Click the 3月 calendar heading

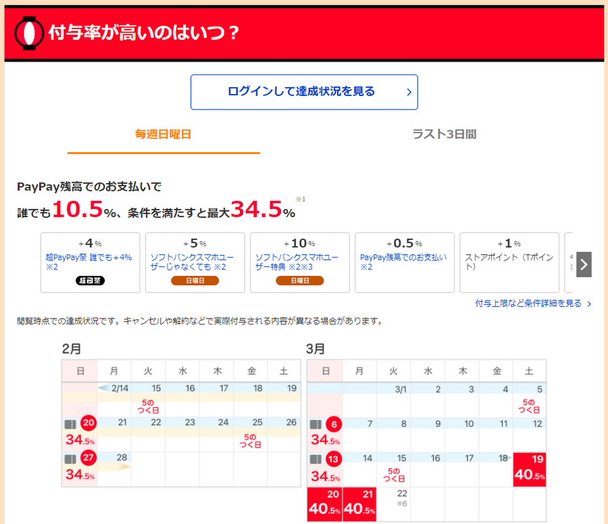tap(315, 349)
